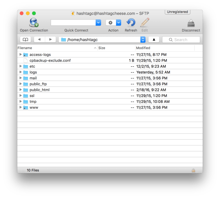Toggle the bookmarks book icon

[x=25, y=40]
